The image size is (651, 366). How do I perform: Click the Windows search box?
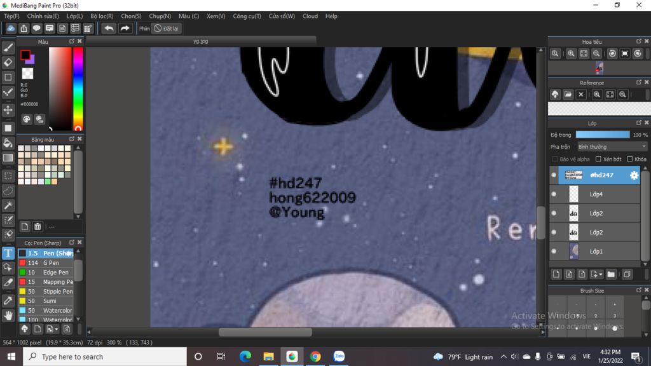pyautogui.click(x=105, y=356)
